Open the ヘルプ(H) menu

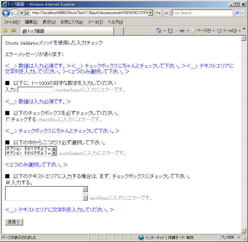115,22
